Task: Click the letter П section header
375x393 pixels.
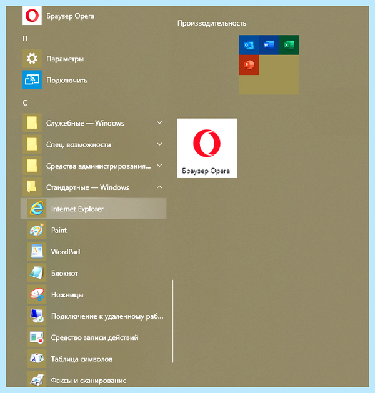Action: [x=25, y=38]
